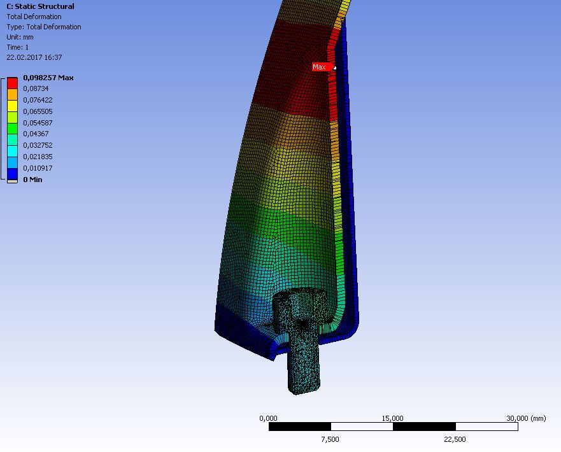Click the 0,021835 legend value
Image resolution: width=561 pixels, height=452 pixels.
point(38,157)
